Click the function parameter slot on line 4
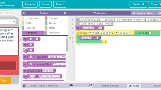The image size is (161, 90). (150, 33)
